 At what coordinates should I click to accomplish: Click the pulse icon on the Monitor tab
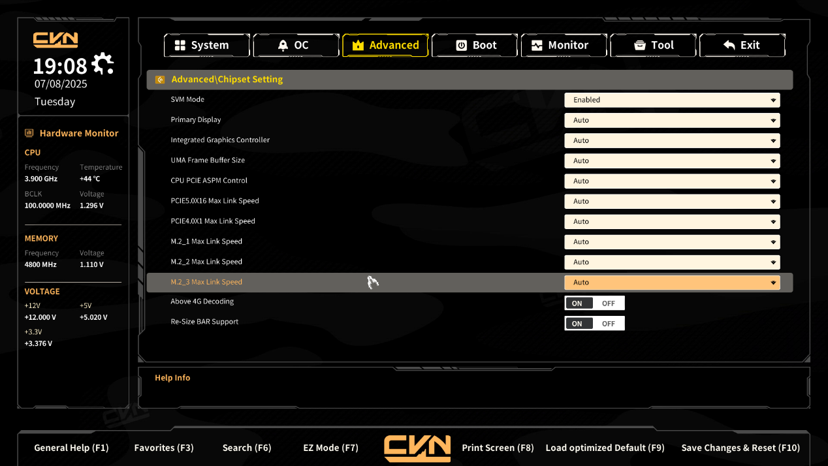[x=537, y=45]
